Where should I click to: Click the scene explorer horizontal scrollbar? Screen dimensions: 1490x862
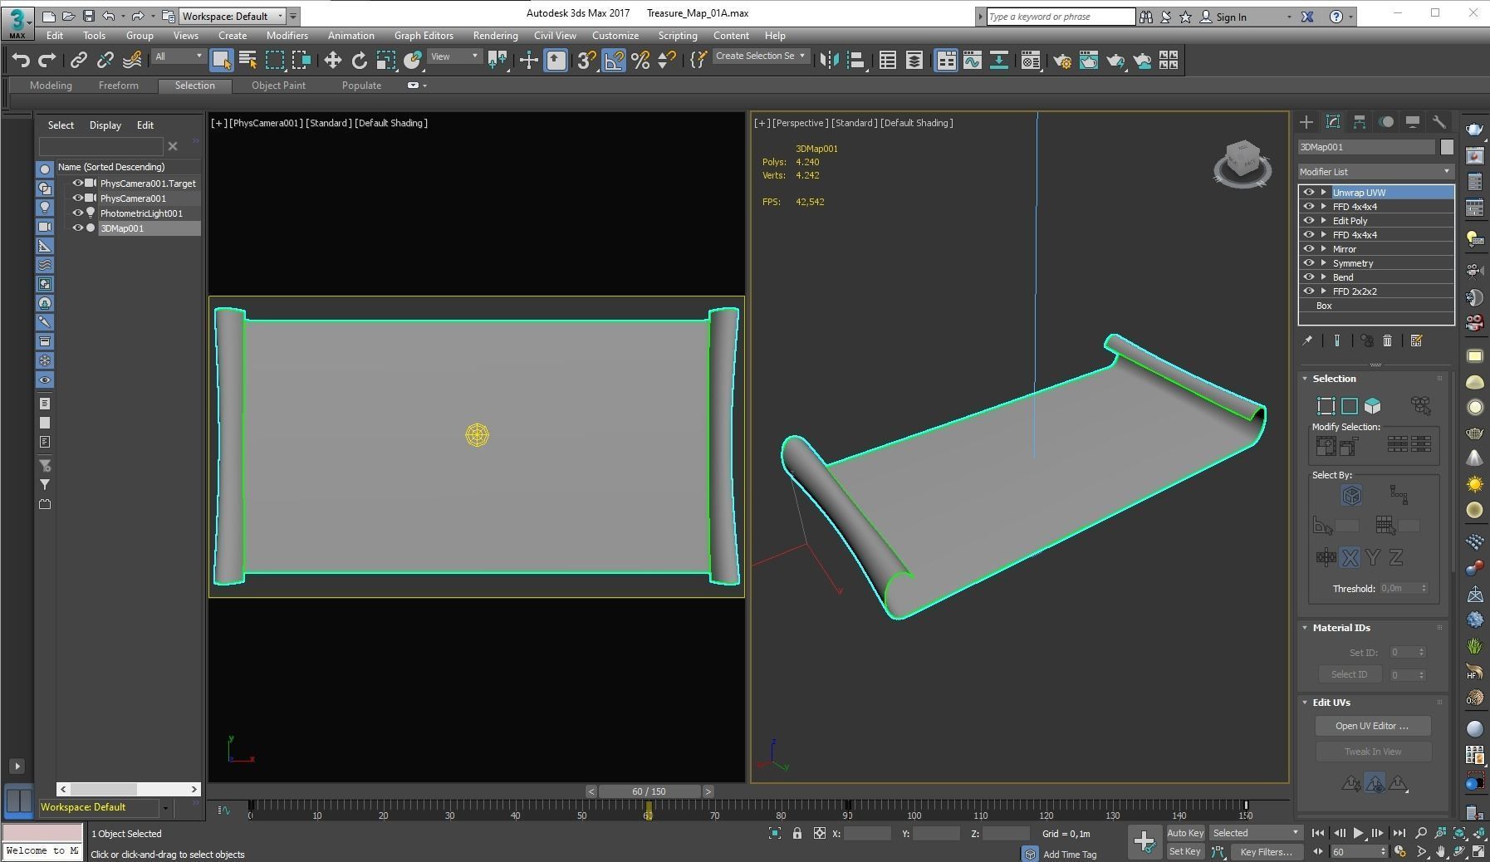click(x=129, y=789)
